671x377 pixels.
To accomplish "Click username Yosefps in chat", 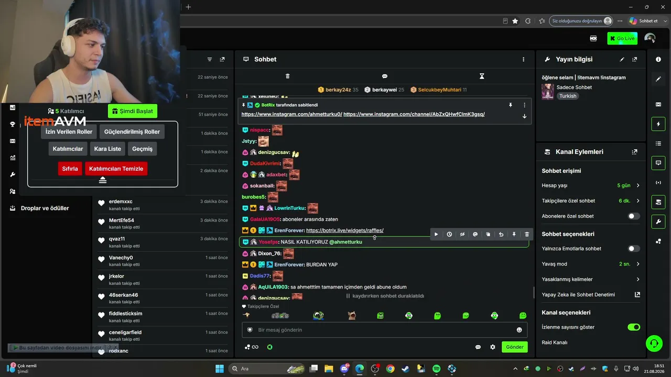I will tap(268, 242).
